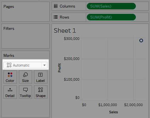
Task: Click the Columns shelf icon
Action: [x=56, y=6]
